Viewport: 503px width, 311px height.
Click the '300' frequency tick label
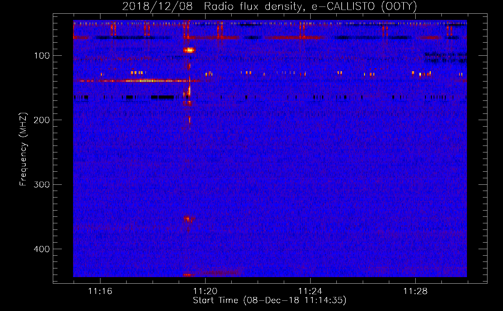click(42, 185)
